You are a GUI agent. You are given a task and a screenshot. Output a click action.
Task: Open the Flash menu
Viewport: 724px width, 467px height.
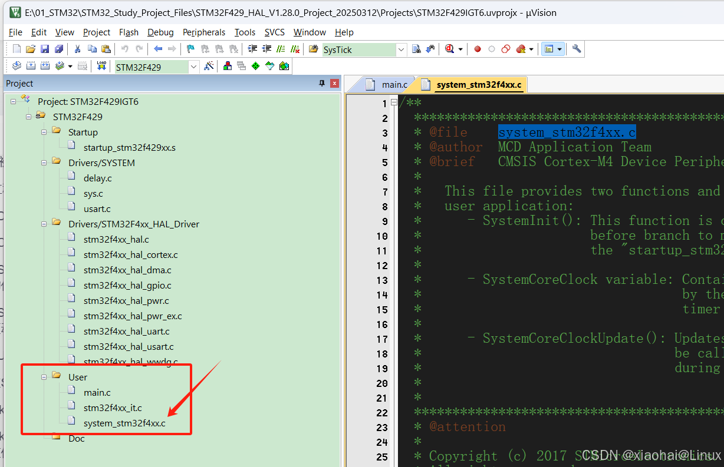pos(129,32)
